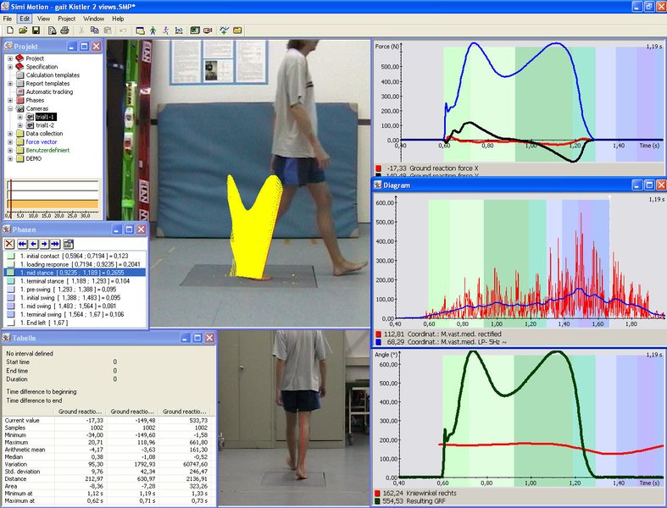Image resolution: width=667 pixels, height=508 pixels.
Task: Click the green standing figure toolbar icon
Action: click(x=153, y=30)
